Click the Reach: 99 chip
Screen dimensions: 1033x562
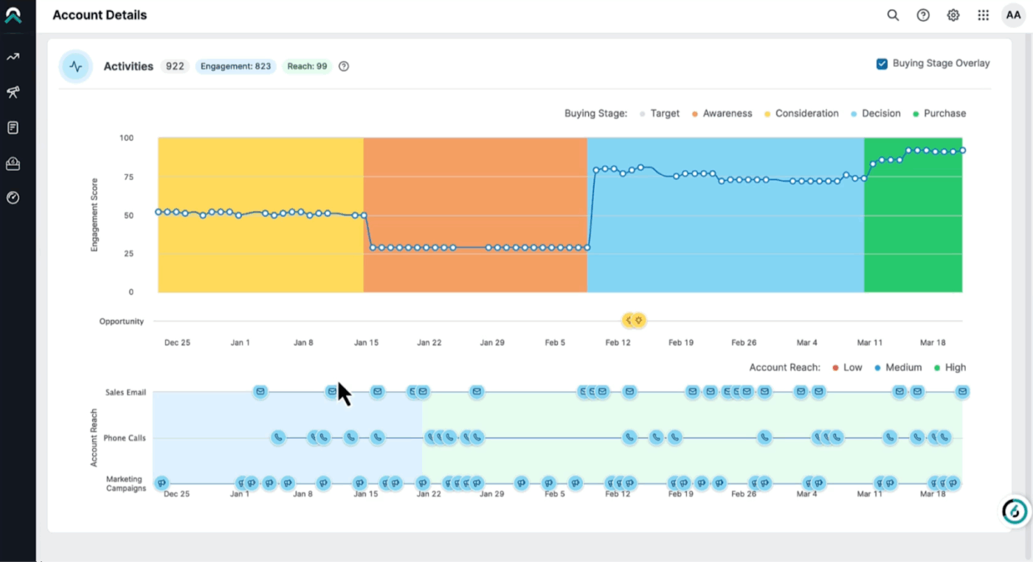click(307, 66)
